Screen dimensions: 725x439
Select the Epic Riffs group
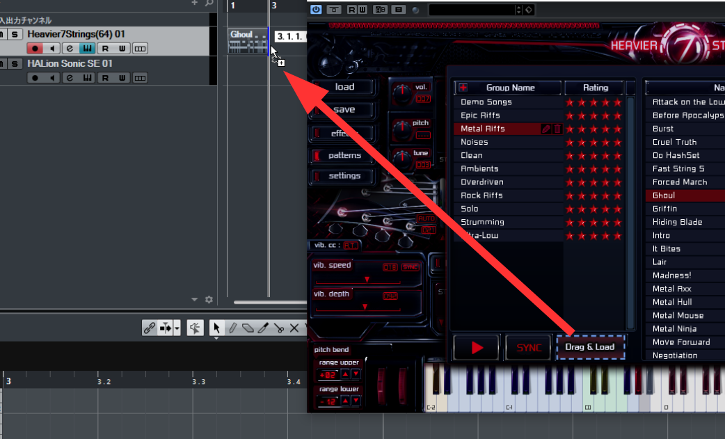(x=508, y=115)
